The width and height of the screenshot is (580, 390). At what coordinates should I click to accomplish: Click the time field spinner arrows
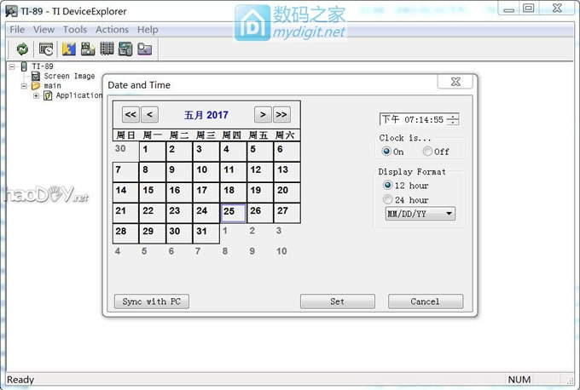tap(452, 120)
